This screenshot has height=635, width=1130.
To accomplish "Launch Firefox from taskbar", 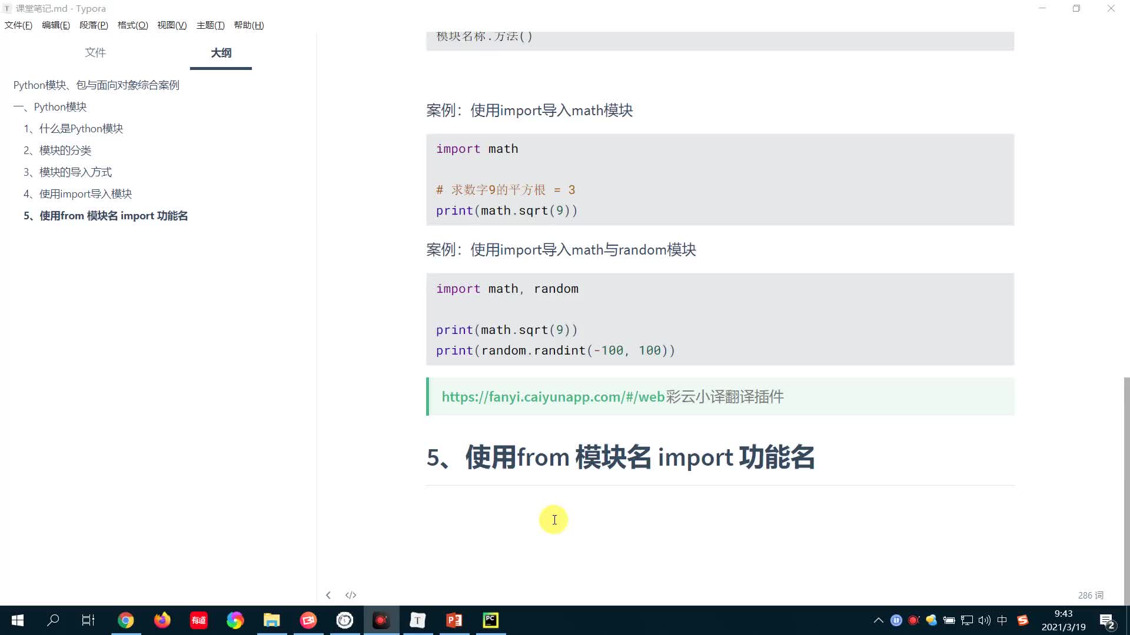I will click(162, 620).
